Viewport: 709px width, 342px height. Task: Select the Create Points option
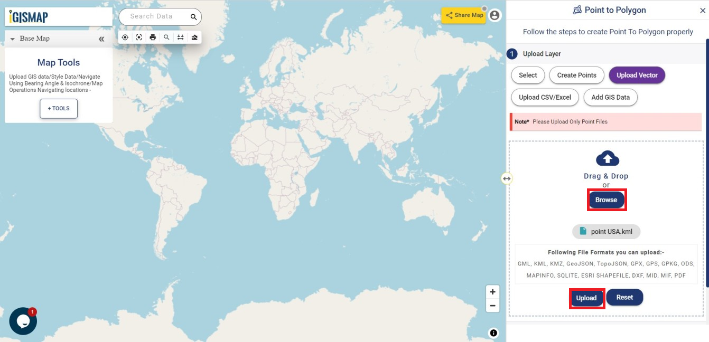pyautogui.click(x=576, y=75)
